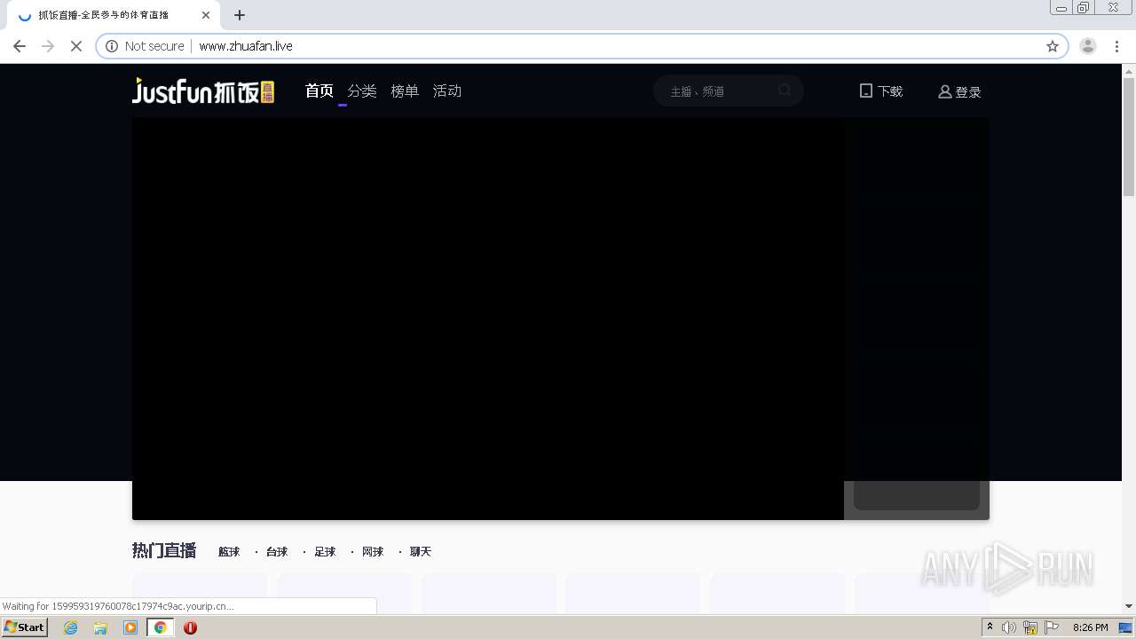Click the JustFun logo
Viewport: 1136px width, 639px height.
tap(203, 91)
